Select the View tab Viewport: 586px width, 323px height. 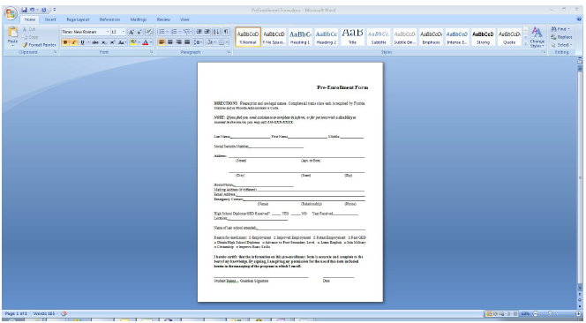click(184, 19)
